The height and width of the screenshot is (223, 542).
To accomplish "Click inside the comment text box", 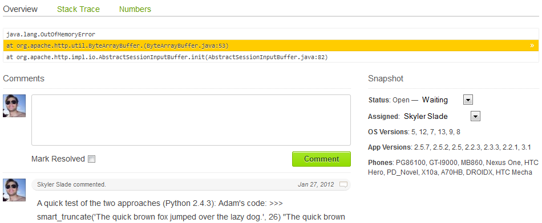I will click(191, 120).
